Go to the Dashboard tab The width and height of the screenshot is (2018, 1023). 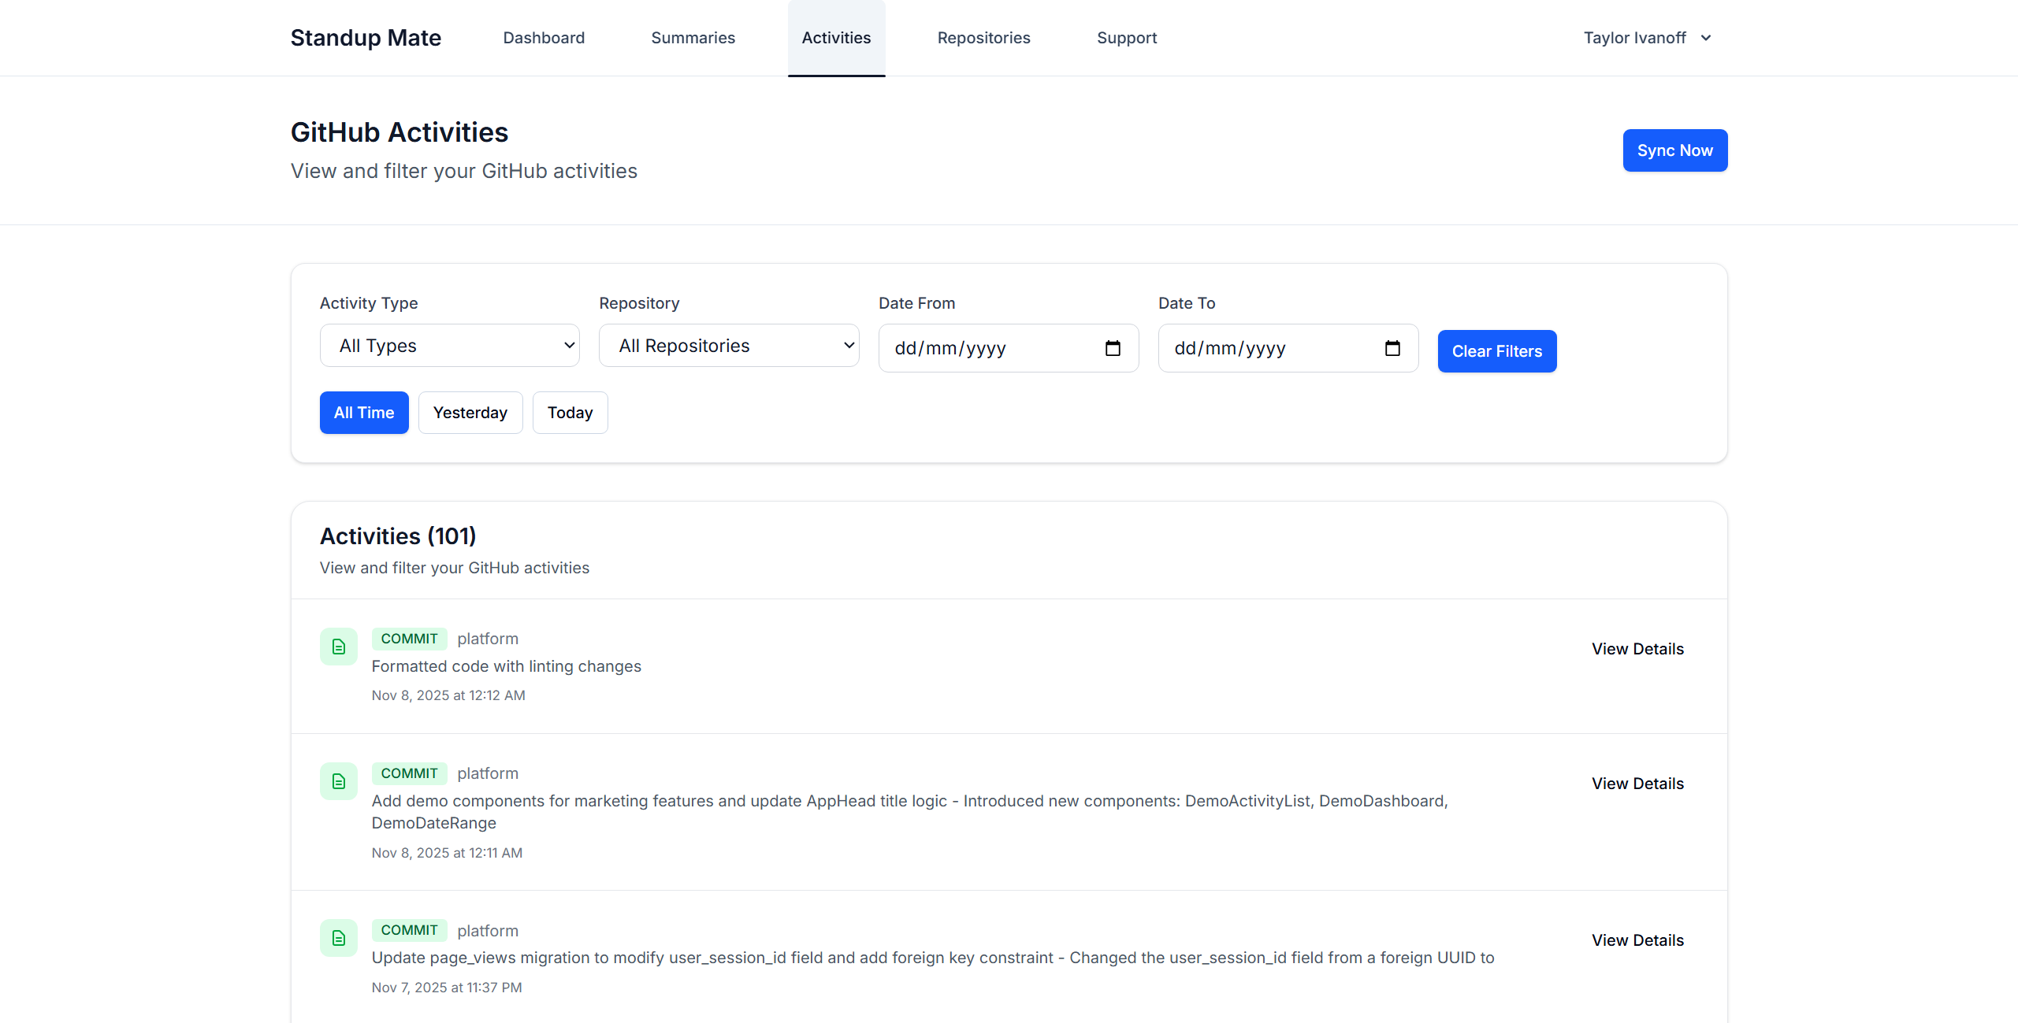544,38
